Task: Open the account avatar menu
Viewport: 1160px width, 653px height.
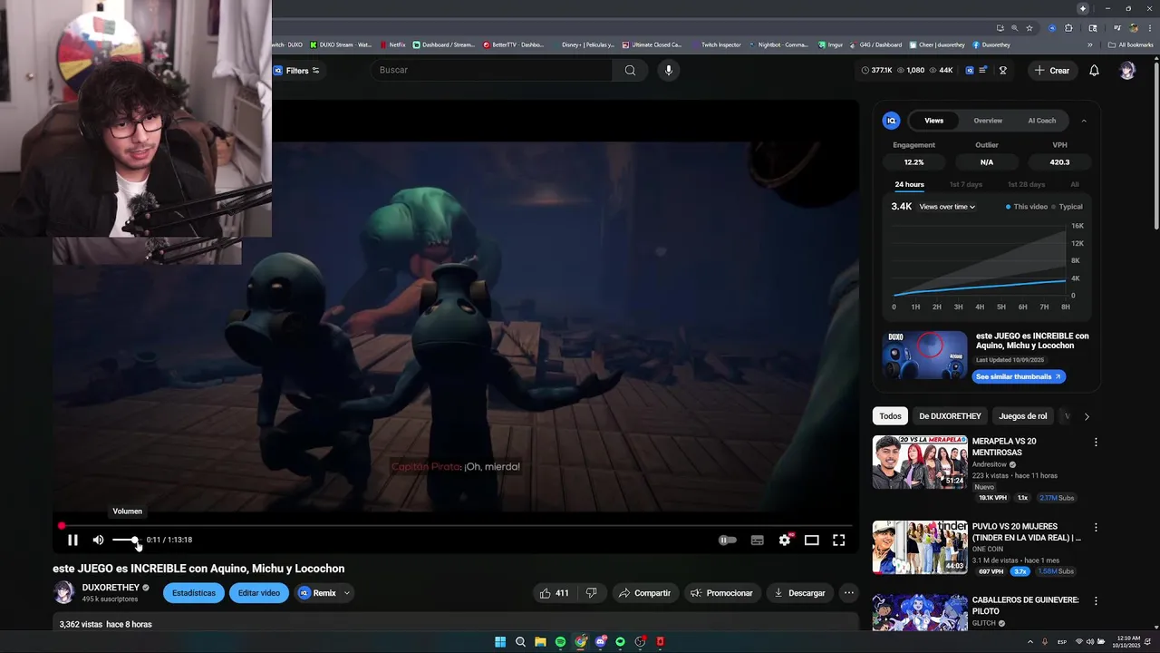Action: (1127, 70)
